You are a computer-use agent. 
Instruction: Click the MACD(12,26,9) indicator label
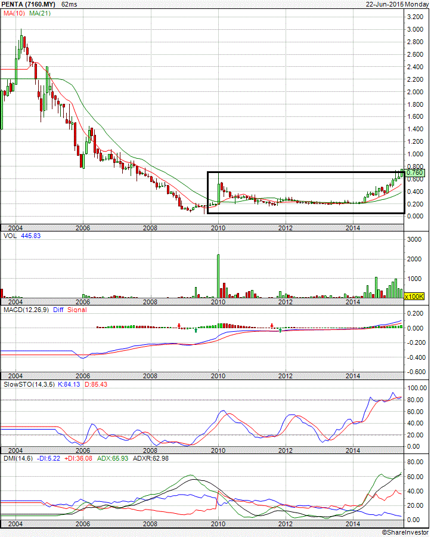point(26,310)
